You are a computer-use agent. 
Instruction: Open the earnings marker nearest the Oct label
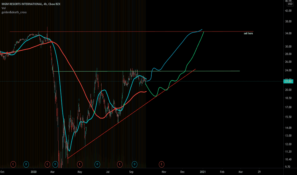(13, 164)
